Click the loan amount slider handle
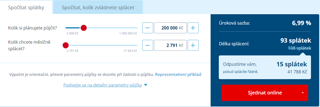The width and height of the screenshot is (320, 107). pyautogui.click(x=84, y=28)
